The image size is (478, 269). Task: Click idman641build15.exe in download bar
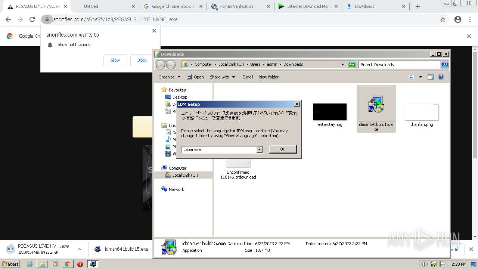[121, 249]
